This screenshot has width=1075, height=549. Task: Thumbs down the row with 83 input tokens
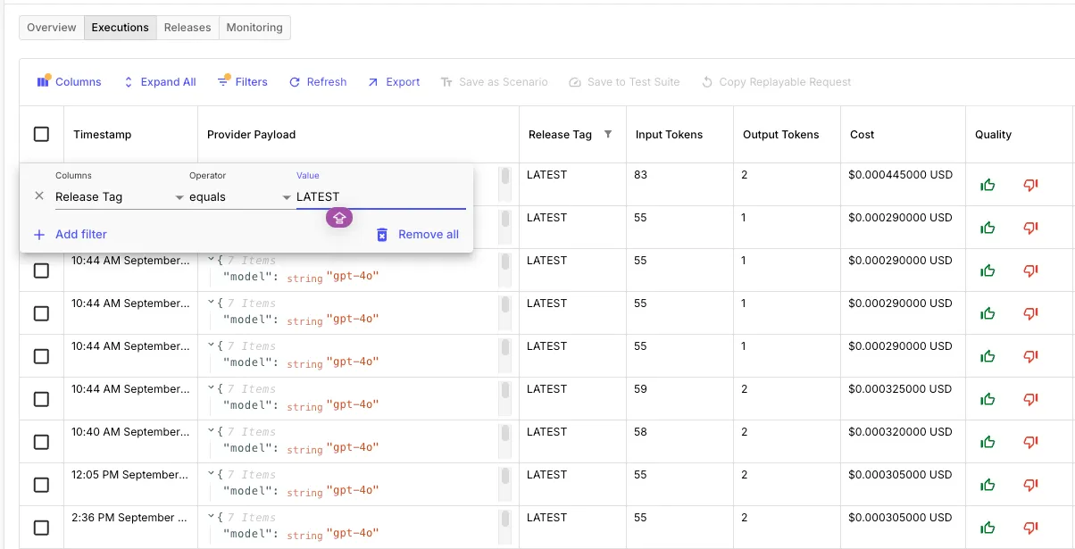(x=1030, y=185)
